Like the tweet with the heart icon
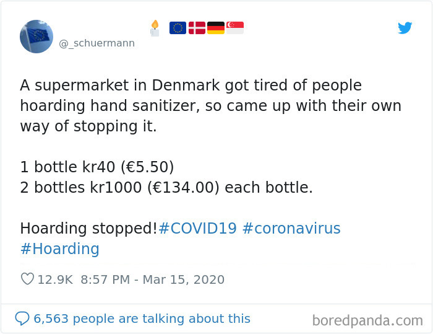The width and height of the screenshot is (433, 334). click(x=27, y=279)
